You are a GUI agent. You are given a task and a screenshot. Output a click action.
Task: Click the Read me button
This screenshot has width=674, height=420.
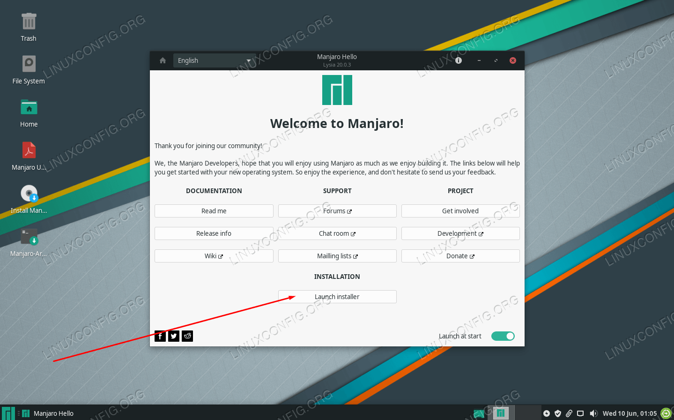[214, 211]
